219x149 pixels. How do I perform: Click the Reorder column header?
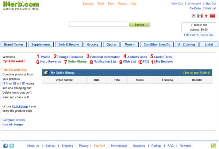(197, 80)
